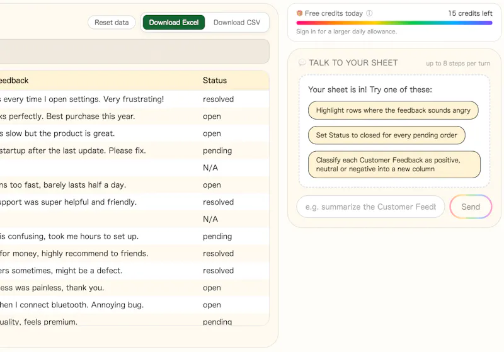Reset the sheet data
The image size is (504, 352).
coord(112,23)
